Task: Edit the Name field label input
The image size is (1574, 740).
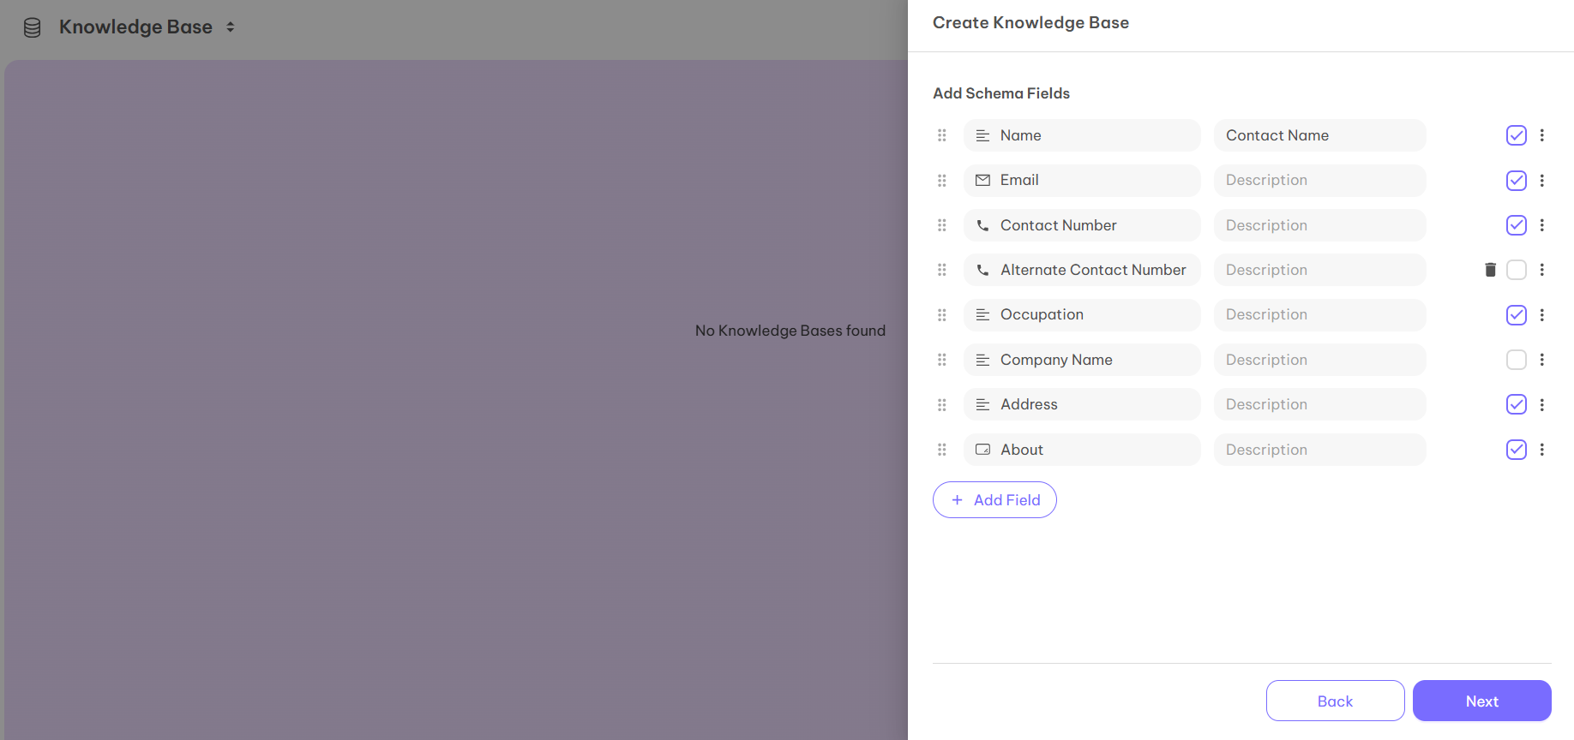Action: 1082,135
